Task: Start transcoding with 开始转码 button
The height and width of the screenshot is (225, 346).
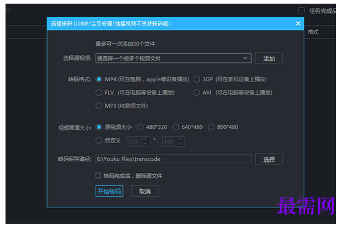Action: click(x=109, y=191)
